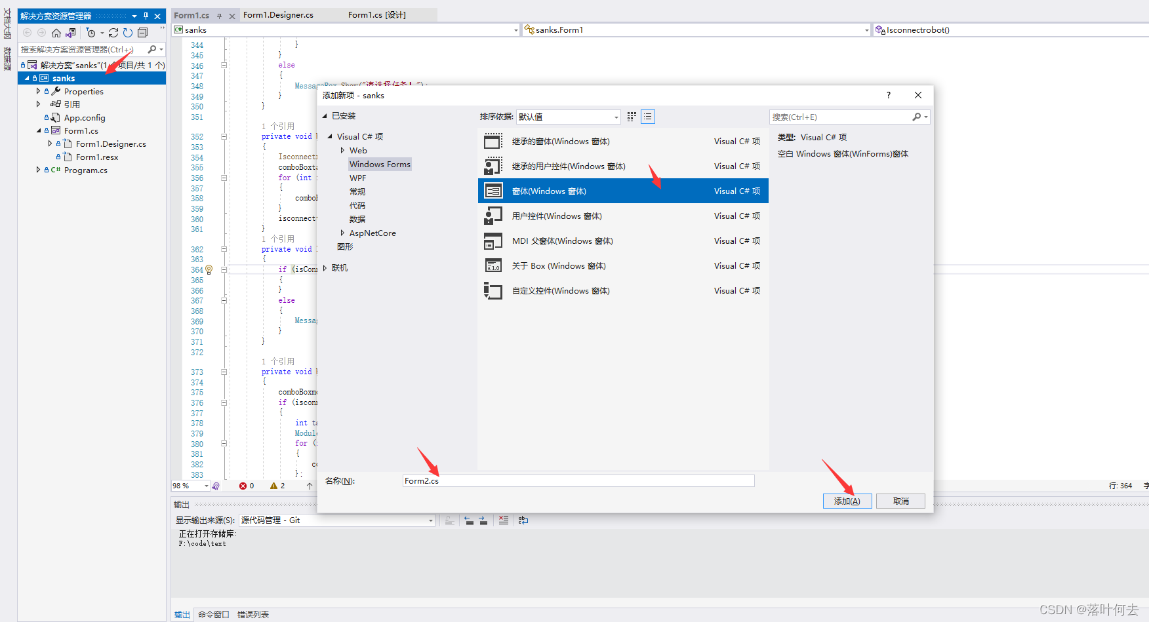The width and height of the screenshot is (1149, 622).
Task: Expand the 联机 online node in dialog
Action: coord(325,267)
